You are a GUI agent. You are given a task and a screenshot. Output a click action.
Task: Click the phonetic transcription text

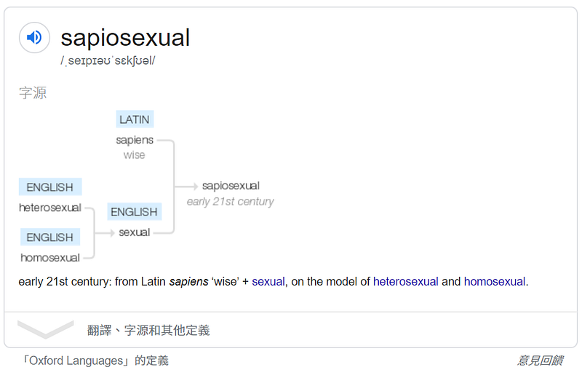(108, 60)
